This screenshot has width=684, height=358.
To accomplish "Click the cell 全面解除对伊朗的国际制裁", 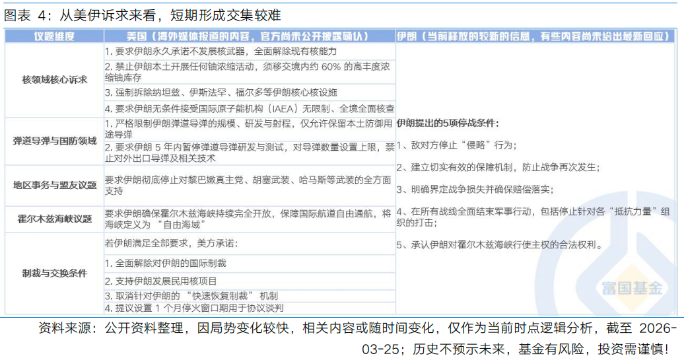I will point(165,263).
